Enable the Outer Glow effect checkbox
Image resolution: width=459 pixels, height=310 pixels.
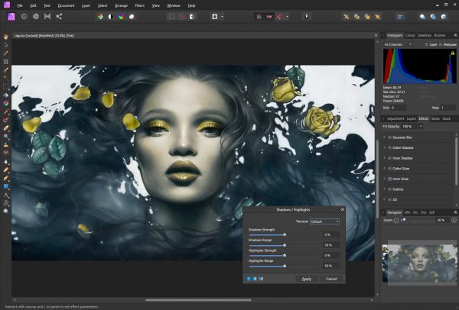[x=389, y=169]
